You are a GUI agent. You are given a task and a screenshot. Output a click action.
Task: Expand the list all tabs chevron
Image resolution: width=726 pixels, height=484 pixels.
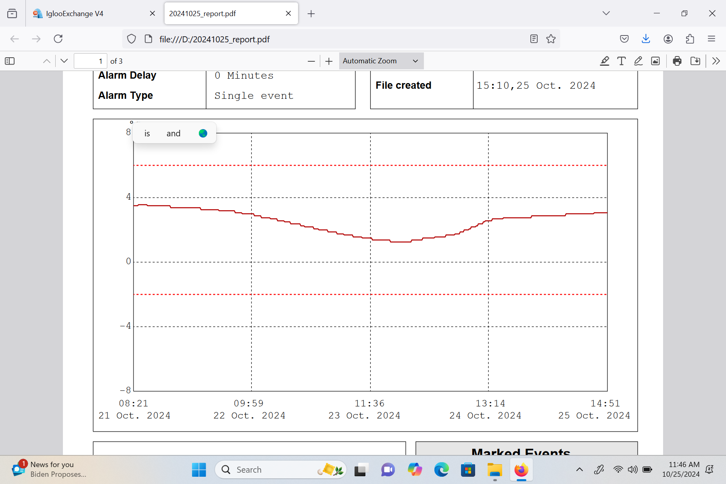[606, 13]
